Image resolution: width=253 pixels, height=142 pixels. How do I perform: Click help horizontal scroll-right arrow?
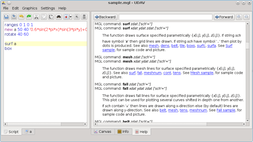pos(244,124)
